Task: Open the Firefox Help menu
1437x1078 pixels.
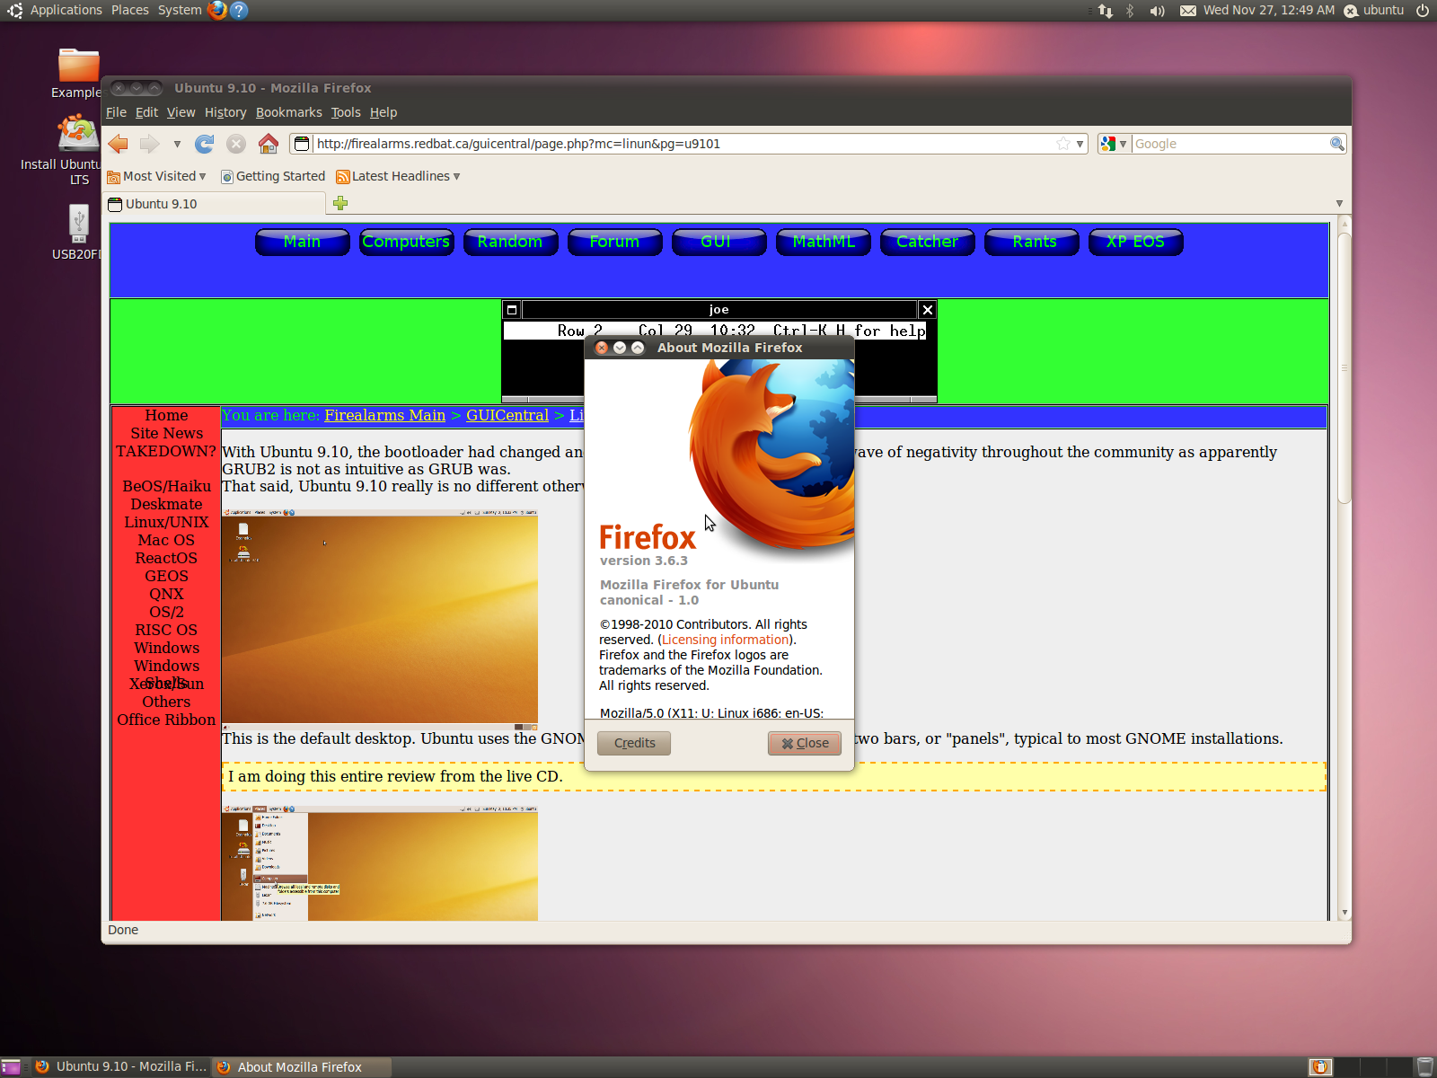Action: tap(383, 112)
